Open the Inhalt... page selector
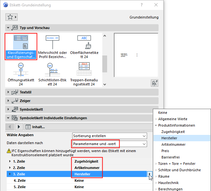 (x=88, y=127)
